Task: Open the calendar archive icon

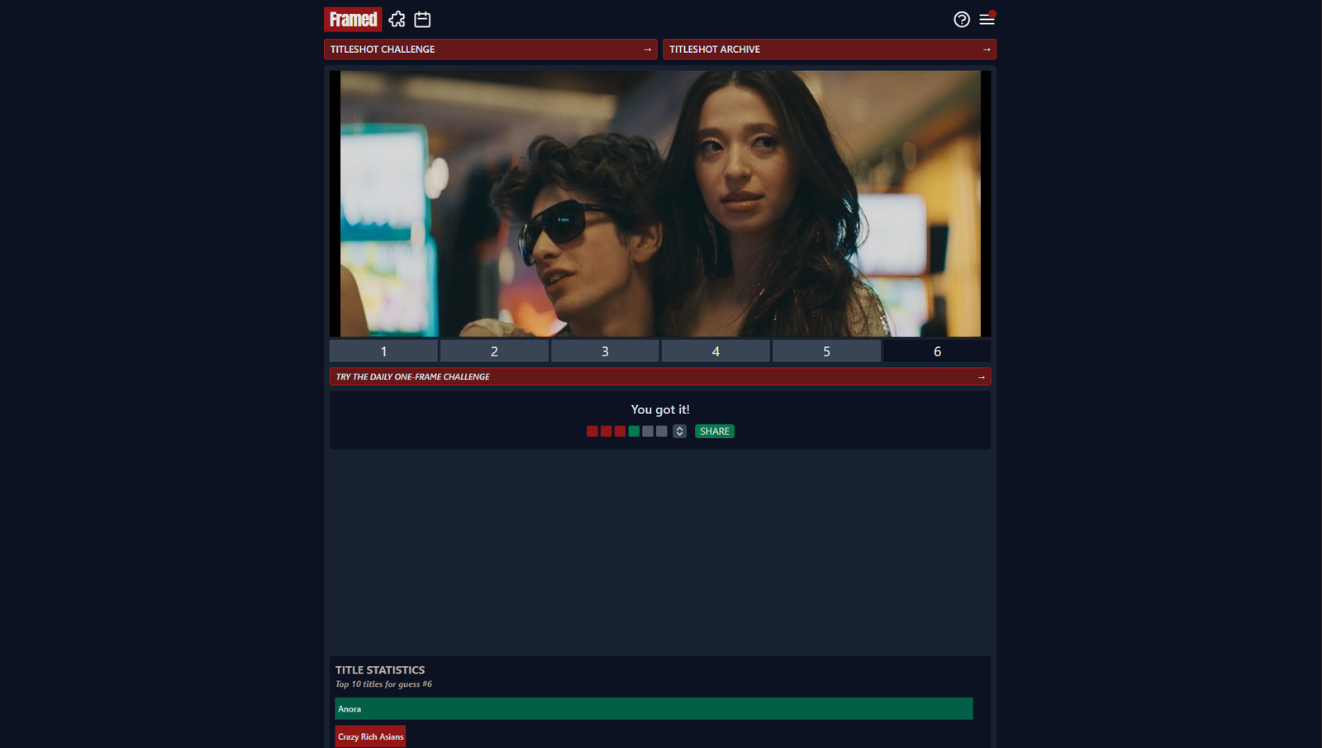Action: pos(422,19)
